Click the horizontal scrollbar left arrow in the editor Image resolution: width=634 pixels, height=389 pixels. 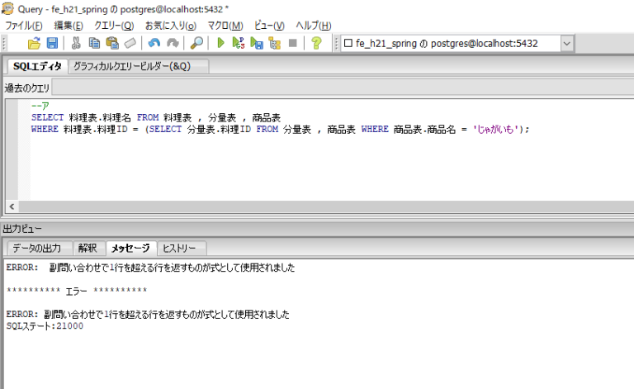[x=11, y=206]
